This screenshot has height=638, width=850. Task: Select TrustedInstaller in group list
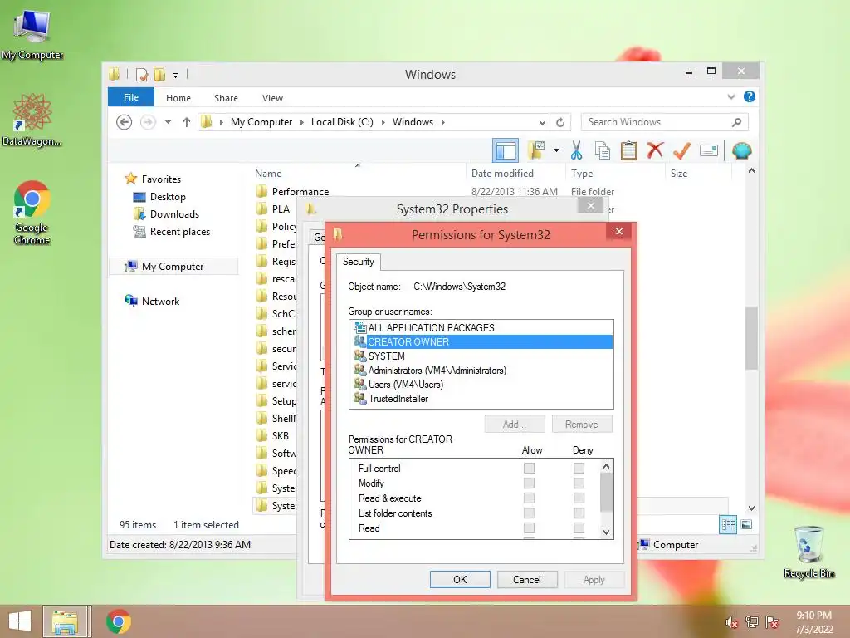point(481,398)
